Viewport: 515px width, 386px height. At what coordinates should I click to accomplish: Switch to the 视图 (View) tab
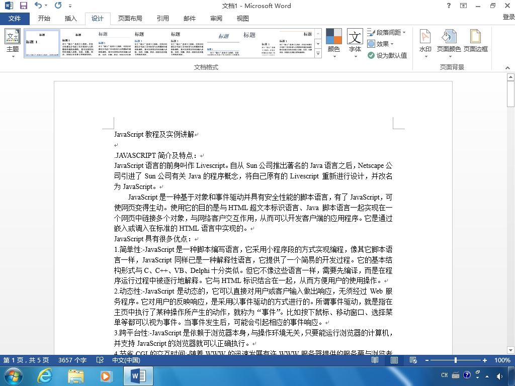(x=243, y=19)
